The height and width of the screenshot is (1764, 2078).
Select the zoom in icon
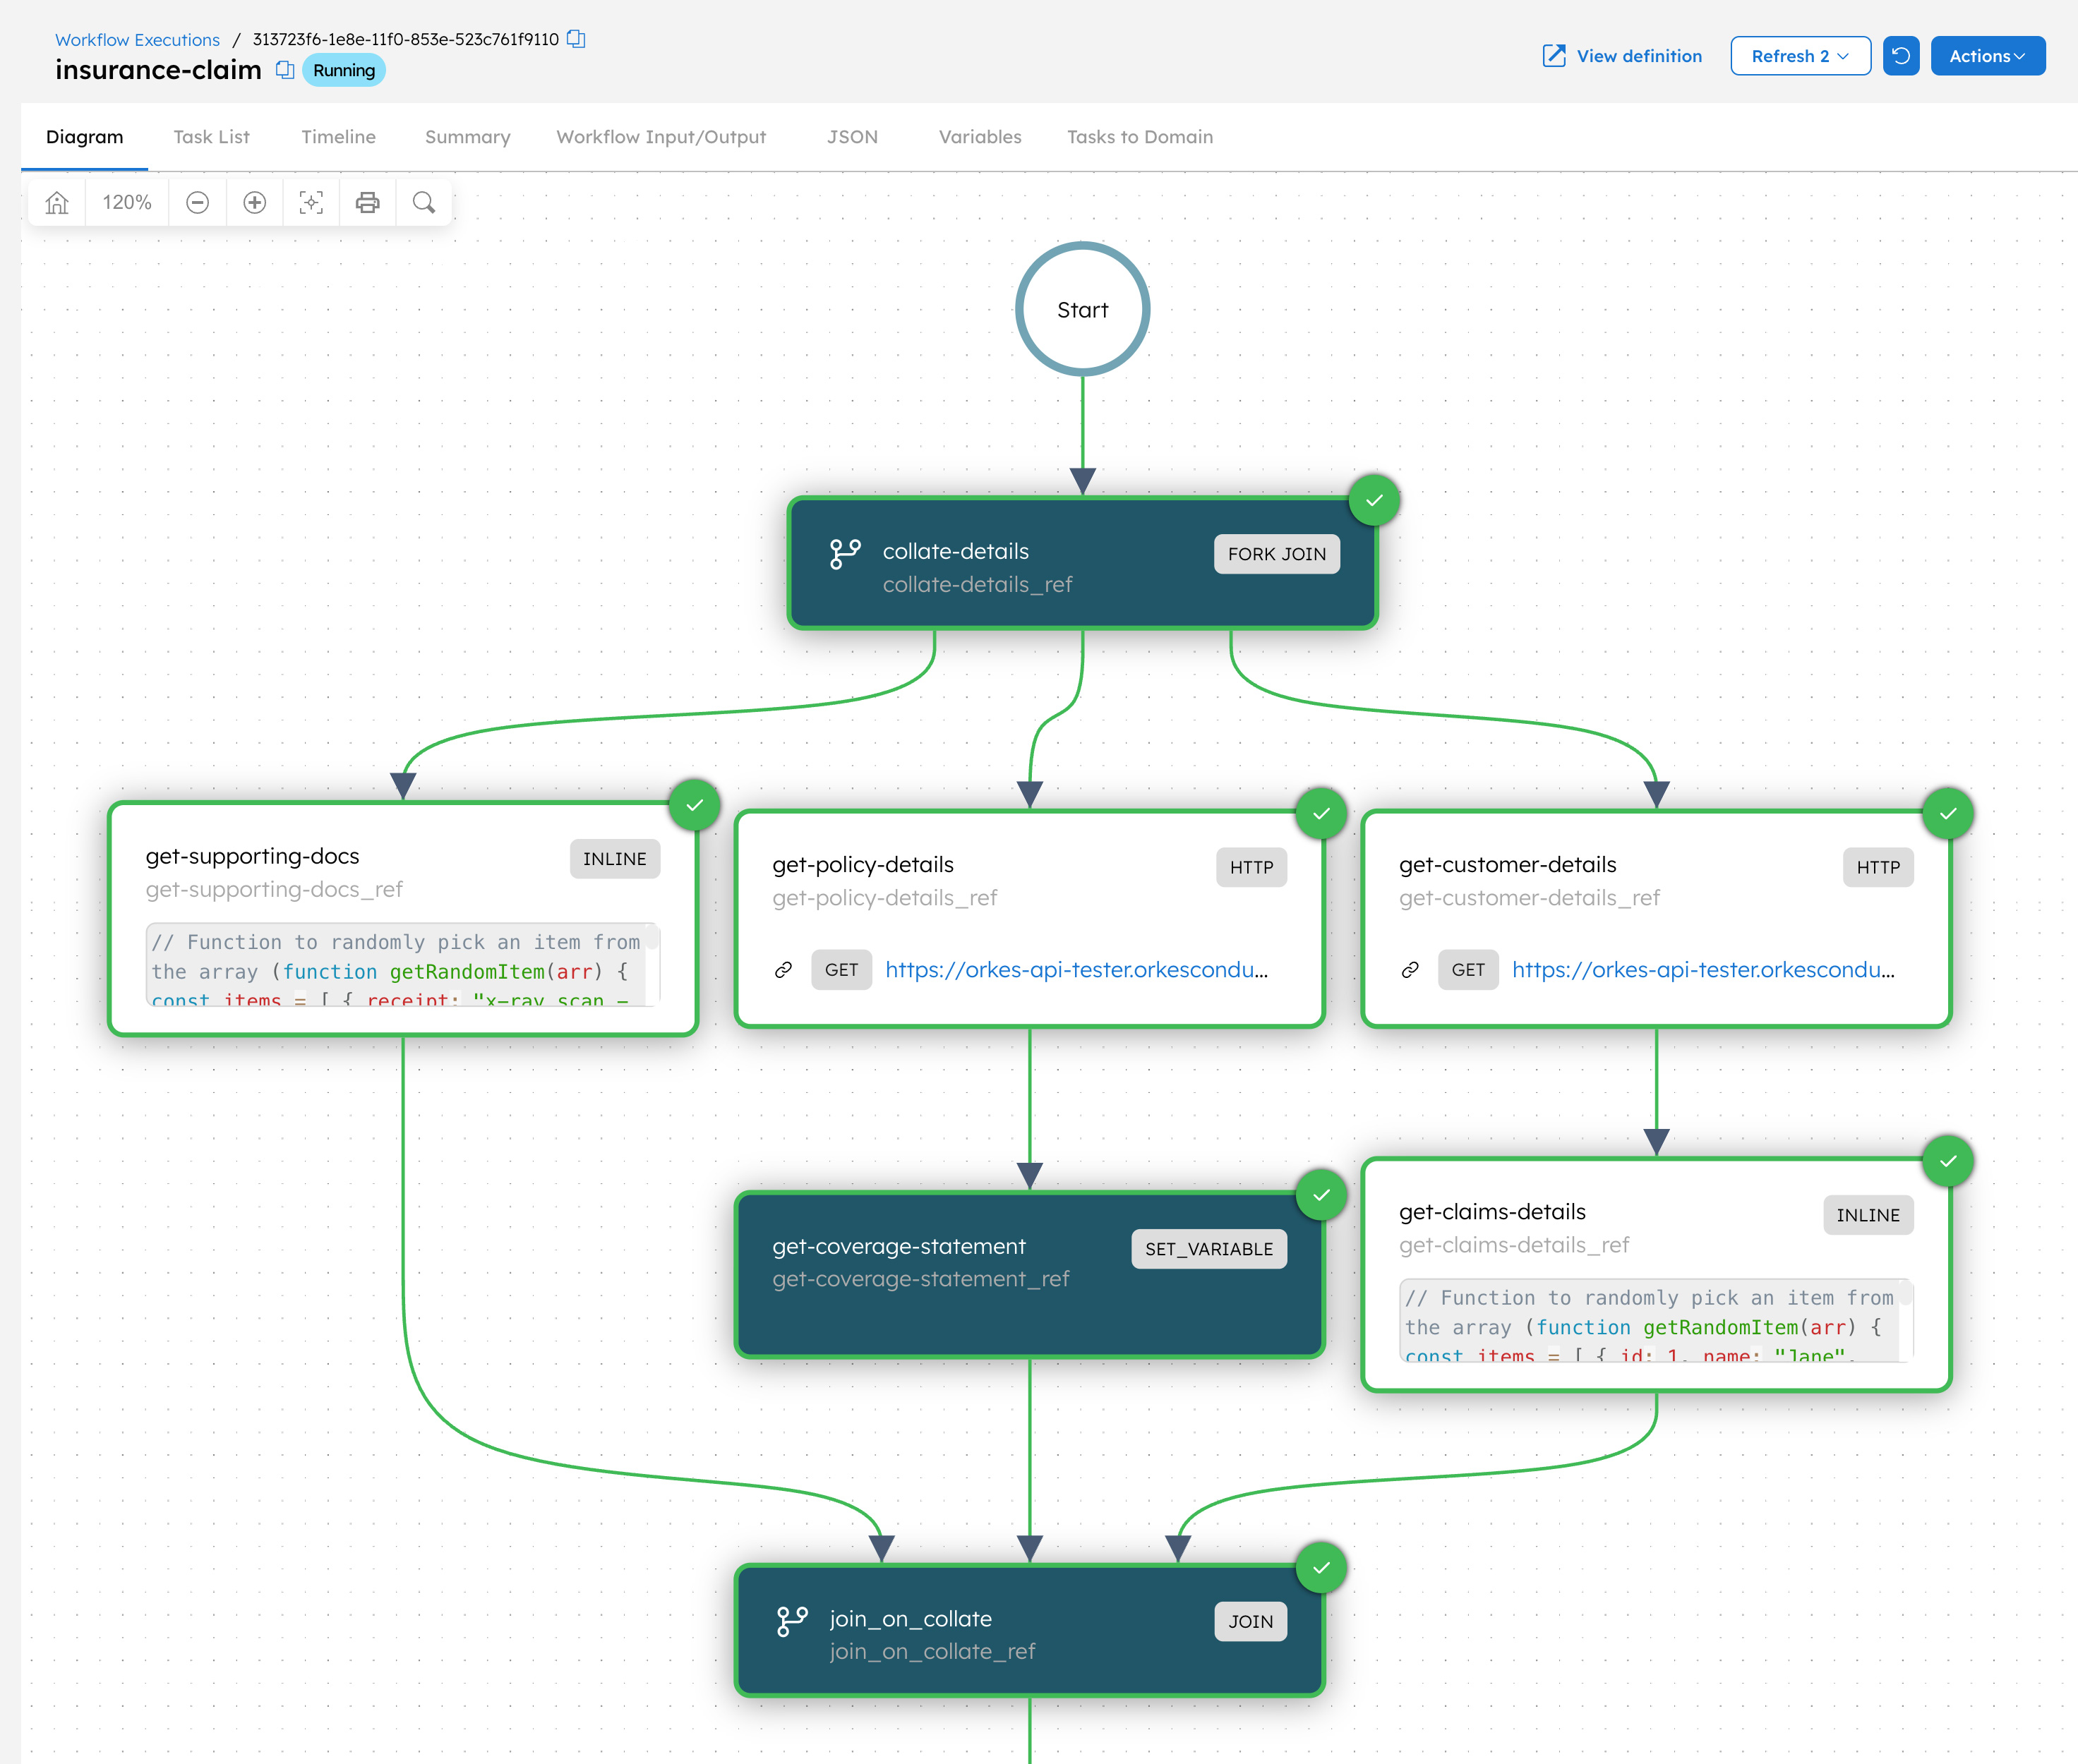tap(254, 202)
